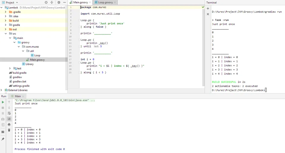This screenshot has width=285, height=153.
Task: Toggle scroll to end in Run console
Action: pos(9,119)
